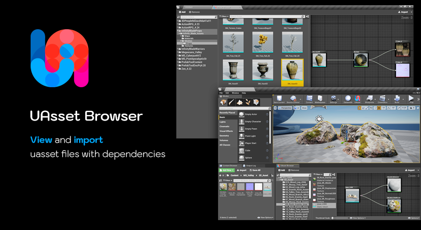Image resolution: width=421 pixels, height=230 pixels.
Task: Open Source Control from the toolbar
Action: pos(293,99)
